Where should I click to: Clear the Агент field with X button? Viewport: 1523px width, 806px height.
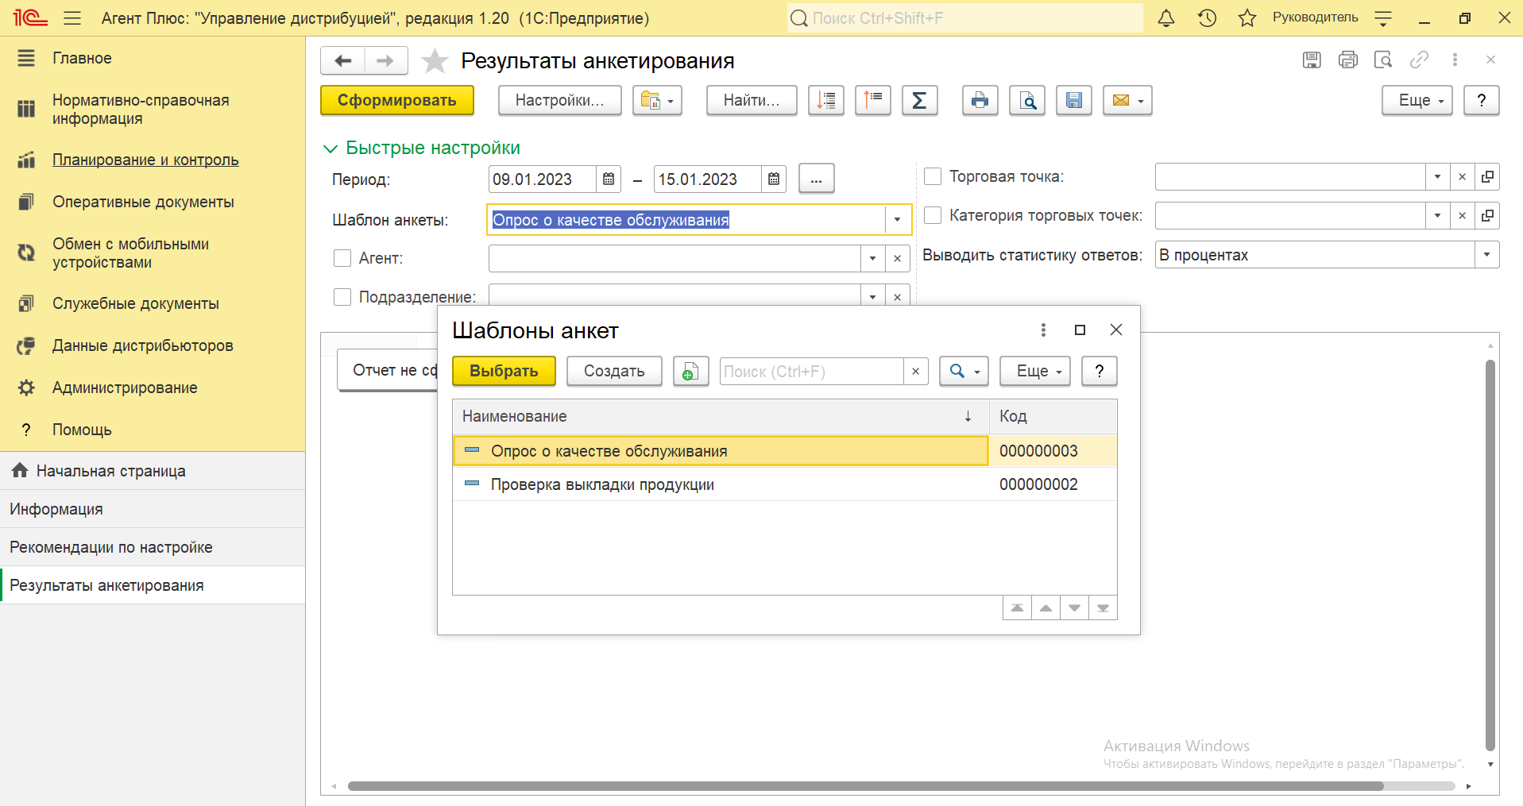coord(898,258)
